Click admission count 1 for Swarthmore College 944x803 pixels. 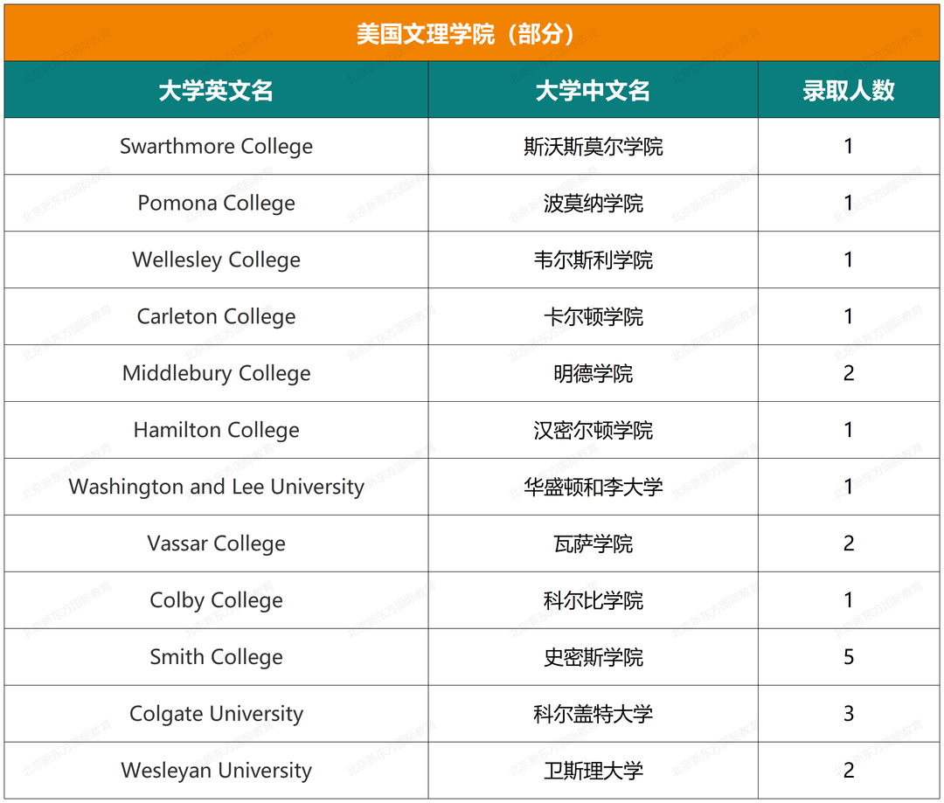point(849,146)
